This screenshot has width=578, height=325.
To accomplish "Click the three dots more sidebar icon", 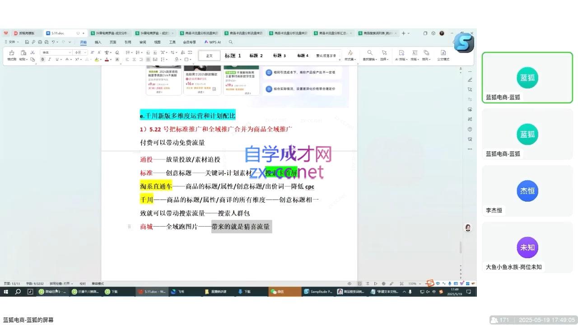I will (x=470, y=149).
